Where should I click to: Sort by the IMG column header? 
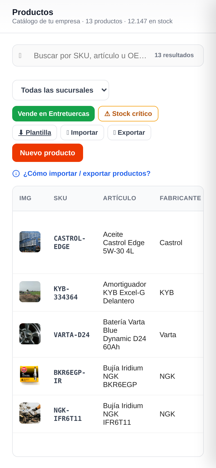coord(25,198)
